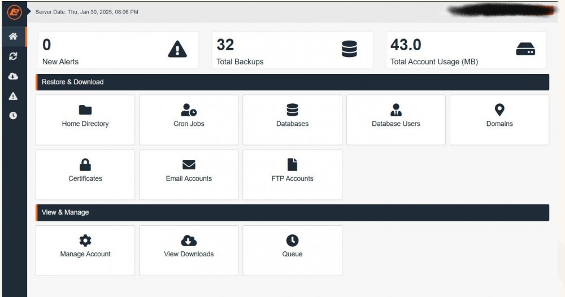Click the 0 alerts count

[46, 45]
